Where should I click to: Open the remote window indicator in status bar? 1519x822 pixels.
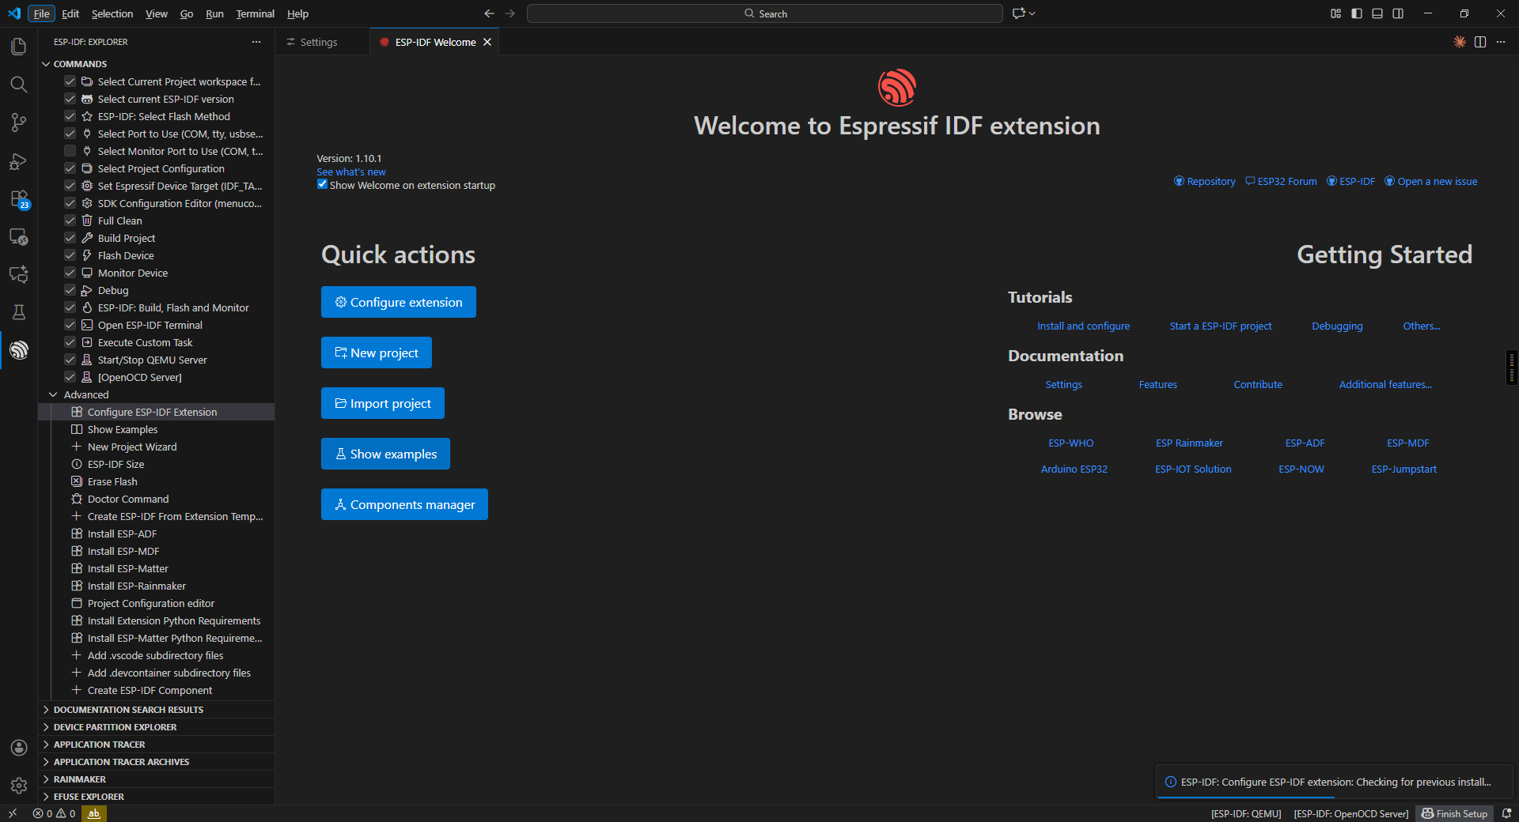click(x=13, y=813)
